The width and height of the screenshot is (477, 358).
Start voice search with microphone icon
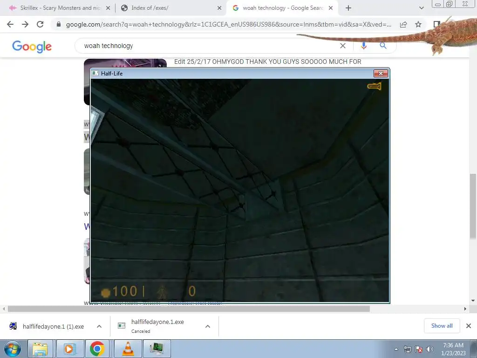363,46
